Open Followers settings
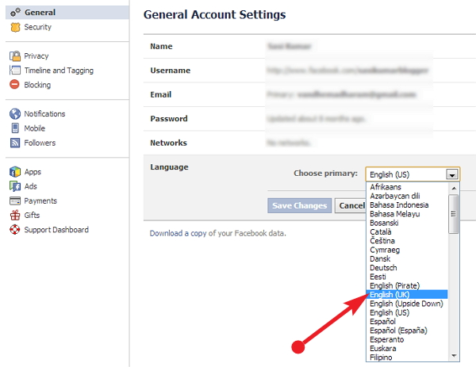Image resolution: width=476 pixels, height=367 pixels. point(40,143)
